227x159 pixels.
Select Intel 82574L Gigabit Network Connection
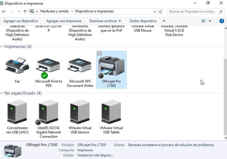click(x=48, y=113)
